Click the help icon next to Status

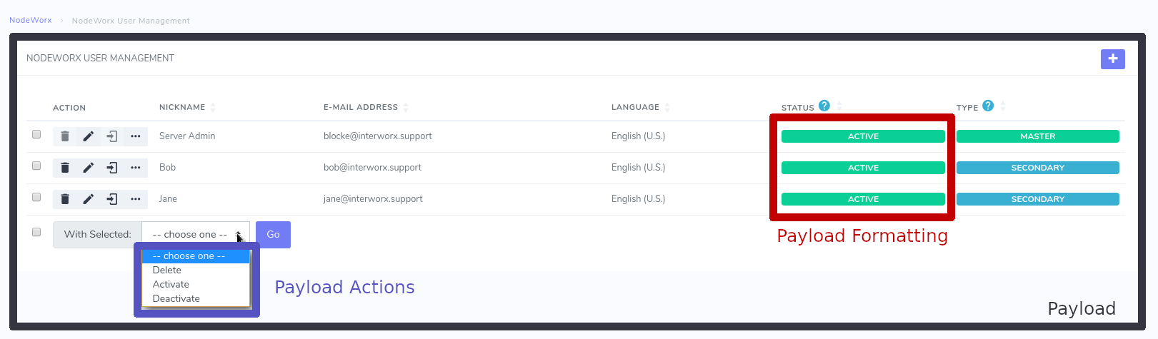824,106
